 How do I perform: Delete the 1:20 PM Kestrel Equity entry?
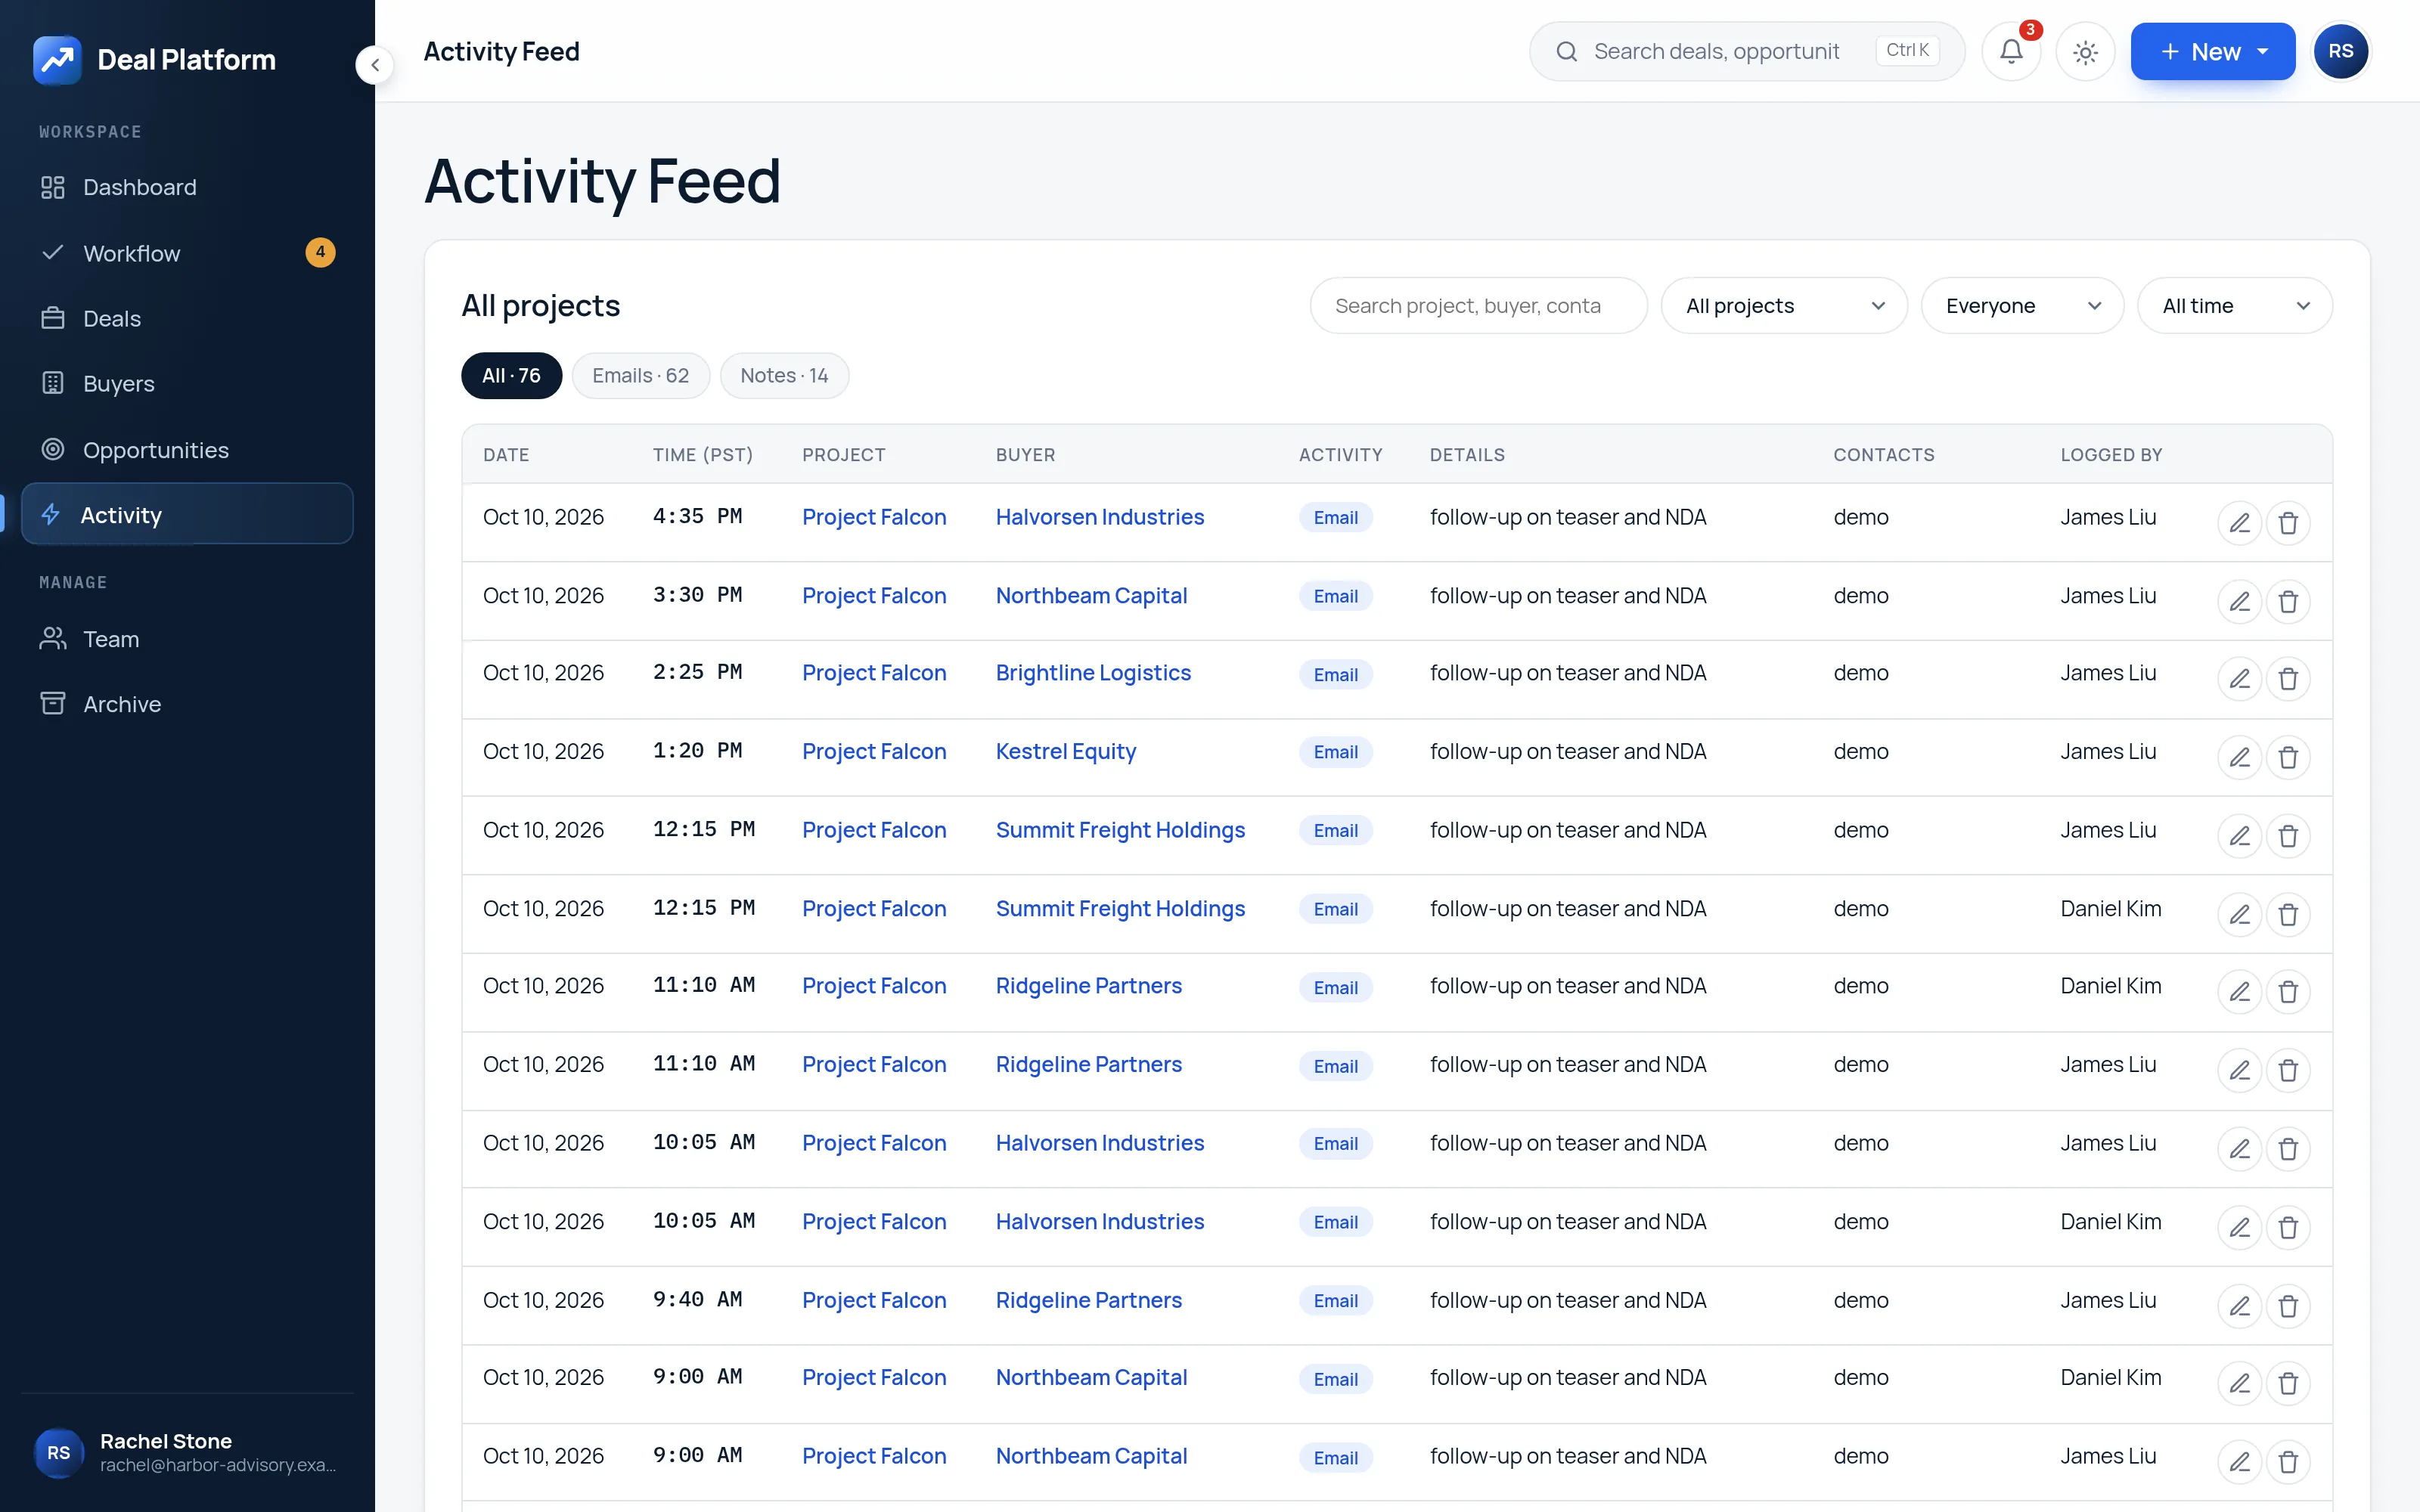click(x=2288, y=758)
